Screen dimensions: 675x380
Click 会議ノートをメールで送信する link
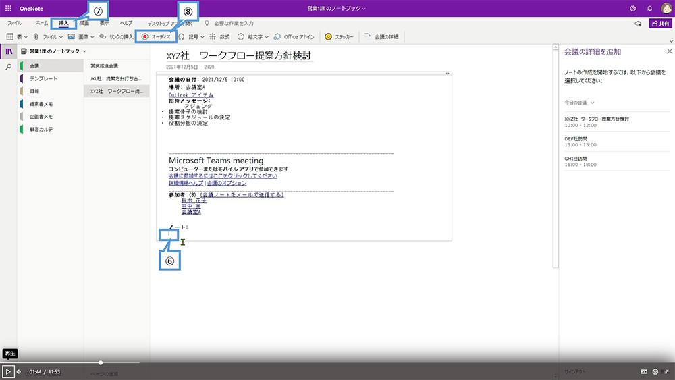[x=242, y=195]
